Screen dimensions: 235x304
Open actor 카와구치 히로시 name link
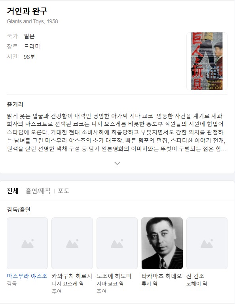72,276
